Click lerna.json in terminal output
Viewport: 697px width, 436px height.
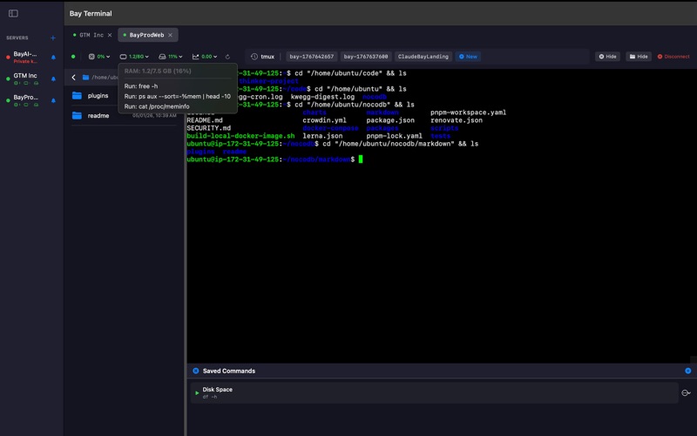click(x=322, y=136)
